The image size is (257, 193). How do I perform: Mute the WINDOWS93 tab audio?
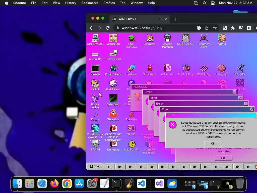pyautogui.click(x=160, y=19)
